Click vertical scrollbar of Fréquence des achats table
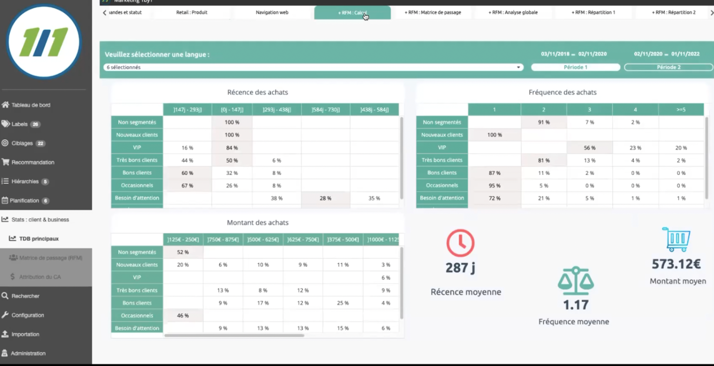The image size is (714, 366). [707, 158]
